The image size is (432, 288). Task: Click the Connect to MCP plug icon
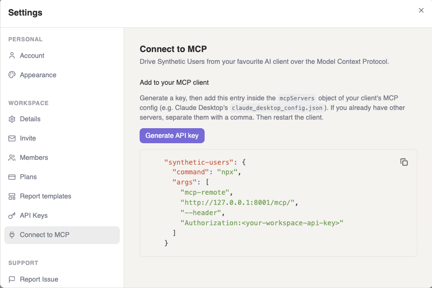click(x=12, y=235)
